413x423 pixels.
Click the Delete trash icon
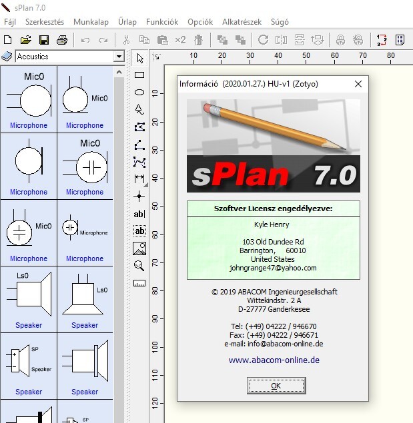(x=198, y=40)
